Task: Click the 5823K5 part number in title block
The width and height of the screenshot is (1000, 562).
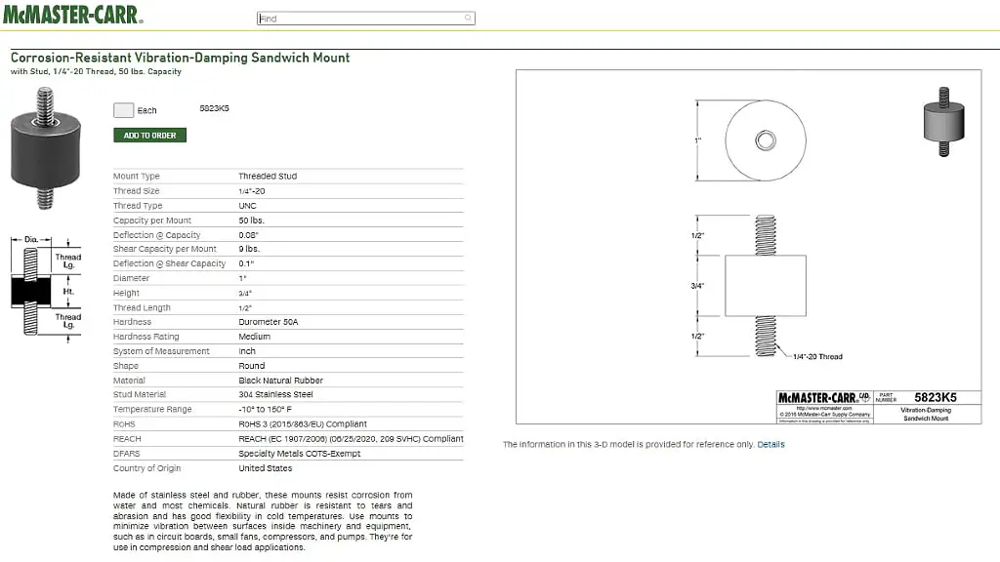Action: pyautogui.click(x=935, y=397)
